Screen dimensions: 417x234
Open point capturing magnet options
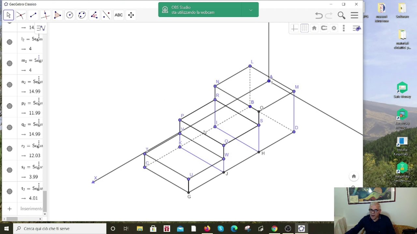click(x=324, y=28)
